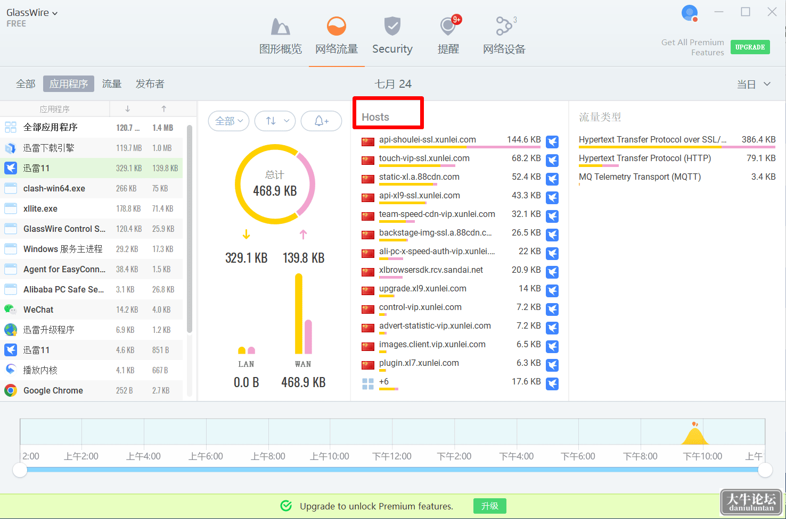Click the add alert bell button
The height and width of the screenshot is (519, 786).
coord(322,121)
